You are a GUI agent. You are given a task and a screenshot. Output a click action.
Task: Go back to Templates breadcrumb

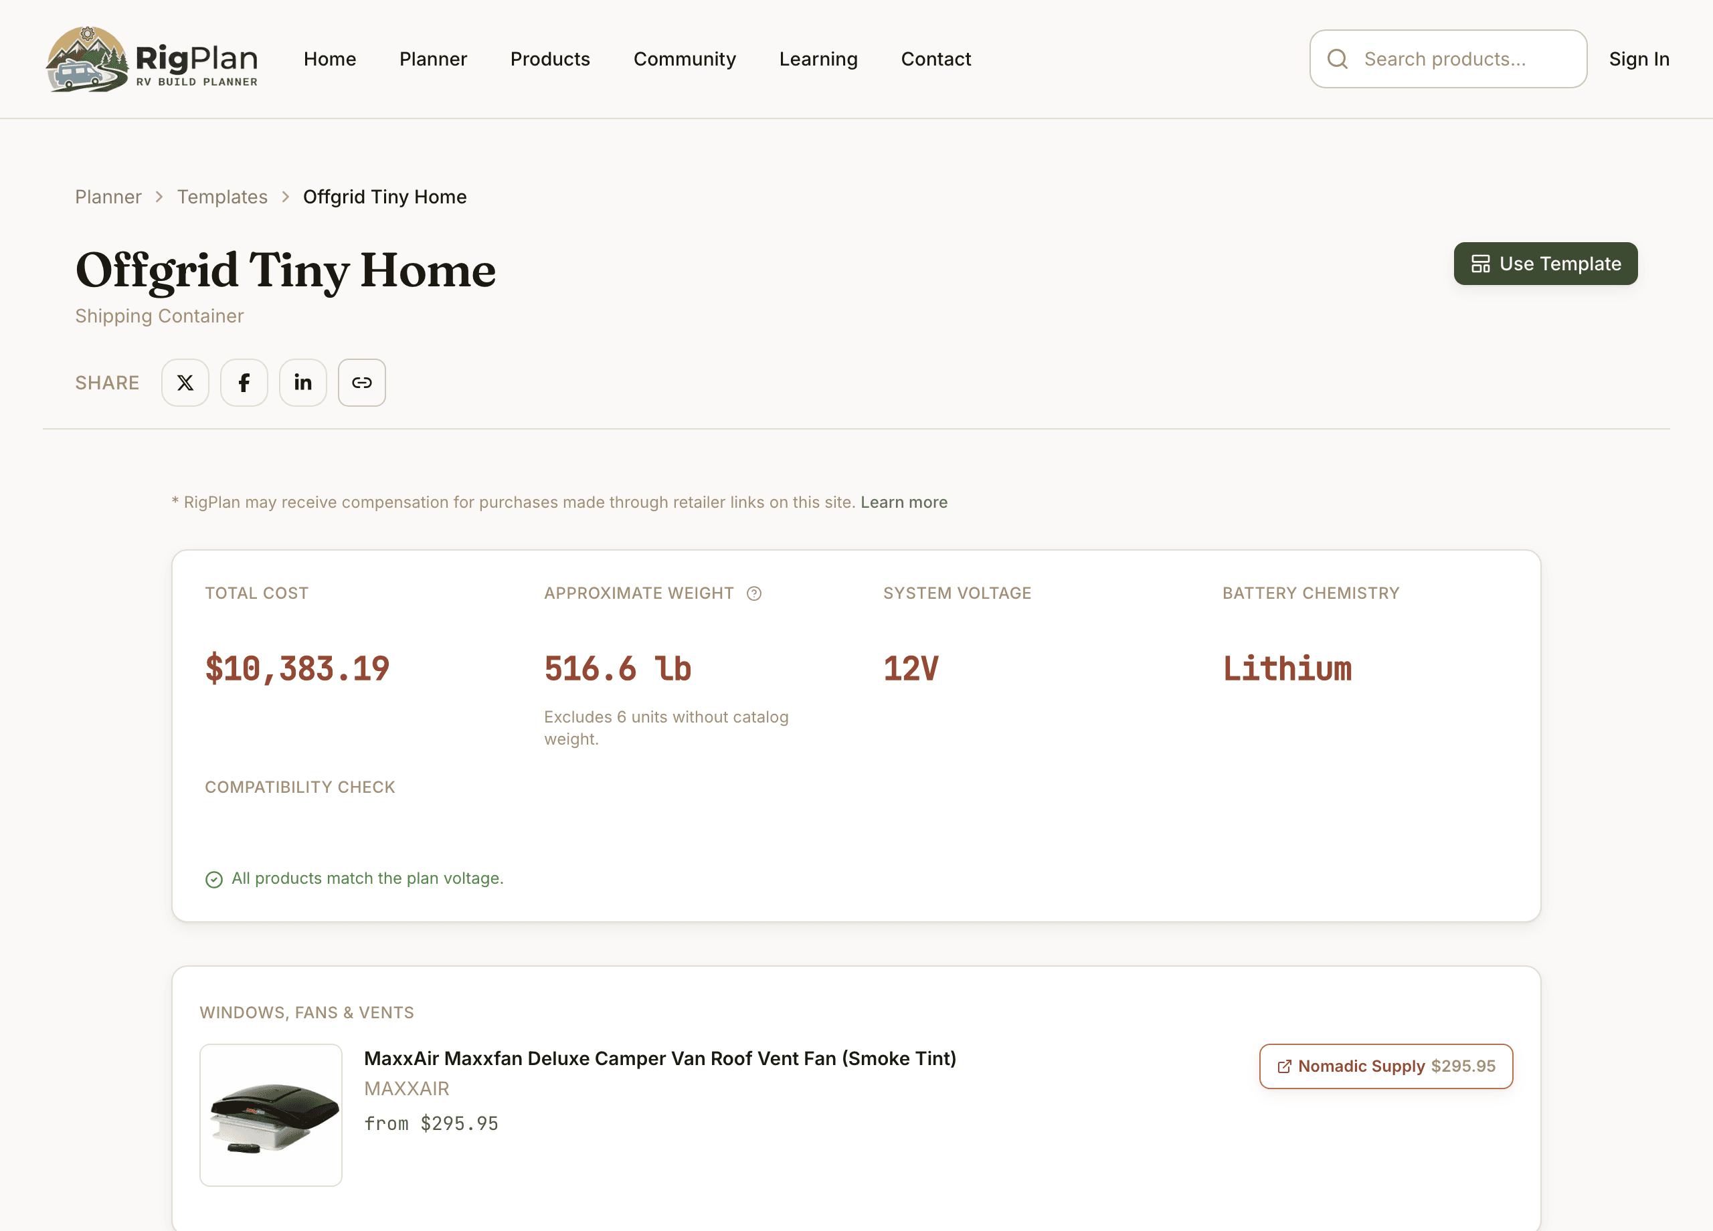pyautogui.click(x=222, y=197)
